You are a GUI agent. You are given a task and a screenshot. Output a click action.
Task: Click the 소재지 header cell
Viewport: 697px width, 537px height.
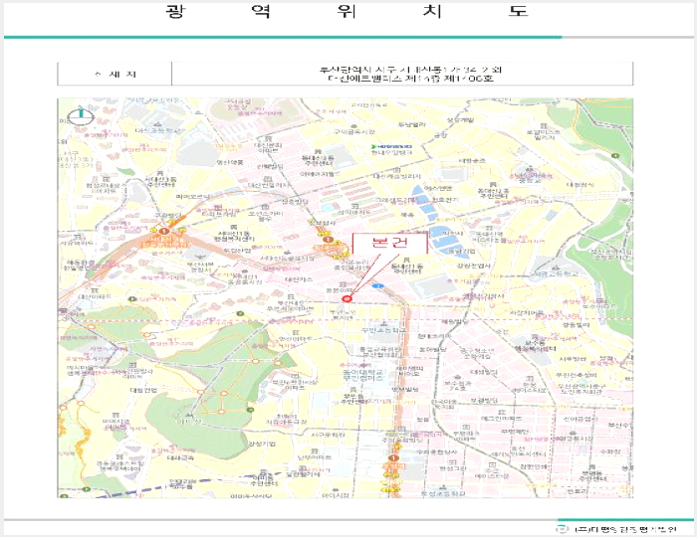(115, 74)
